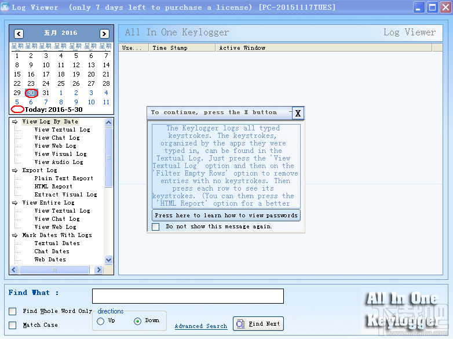Close the tip popup with X button
The image size is (453, 339).
click(x=298, y=113)
